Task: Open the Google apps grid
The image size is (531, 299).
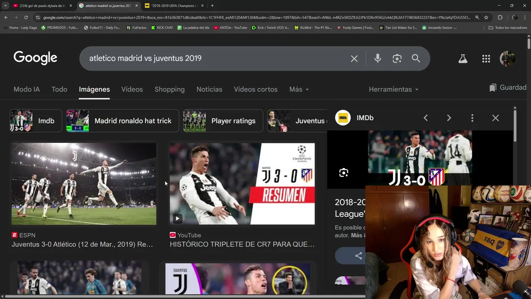Action: coord(486,59)
